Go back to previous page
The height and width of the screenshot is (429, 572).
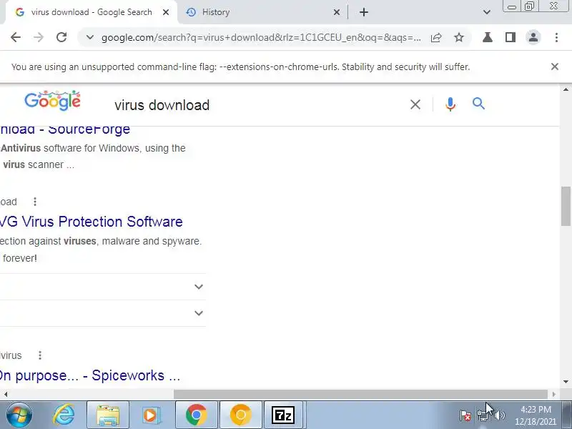click(x=16, y=37)
